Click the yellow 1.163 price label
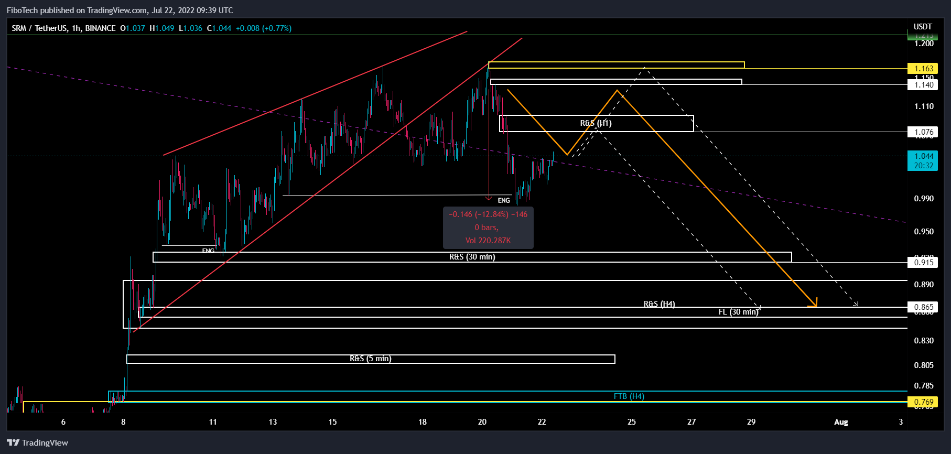Viewport: 951px width, 454px height. pyautogui.click(x=923, y=69)
